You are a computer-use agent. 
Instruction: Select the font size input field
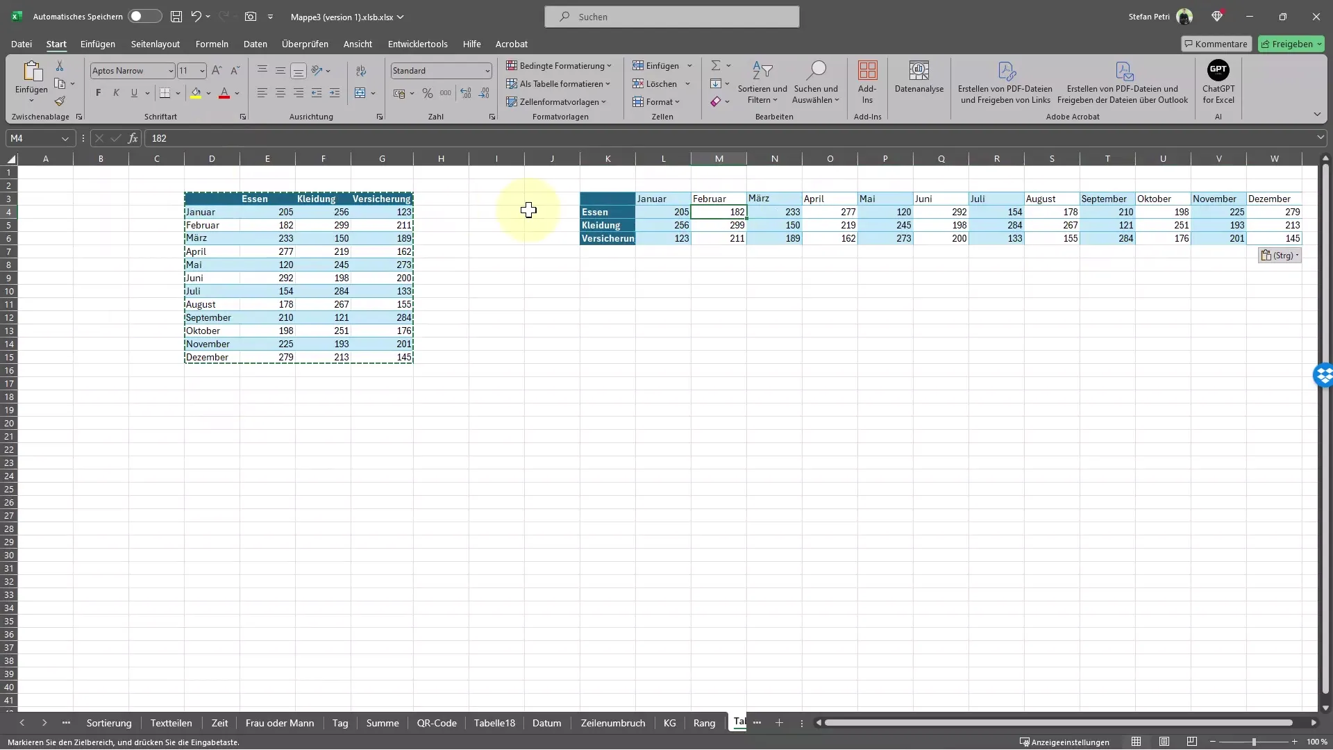[x=186, y=71]
